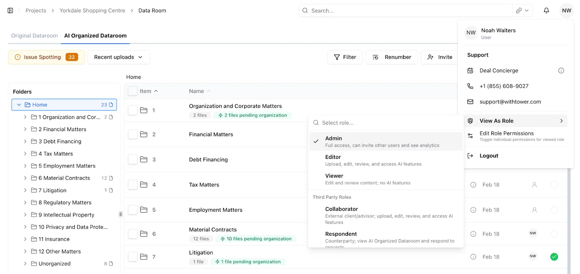Choose the Viewer role option
The height and width of the screenshot is (274, 580).
(x=386, y=179)
